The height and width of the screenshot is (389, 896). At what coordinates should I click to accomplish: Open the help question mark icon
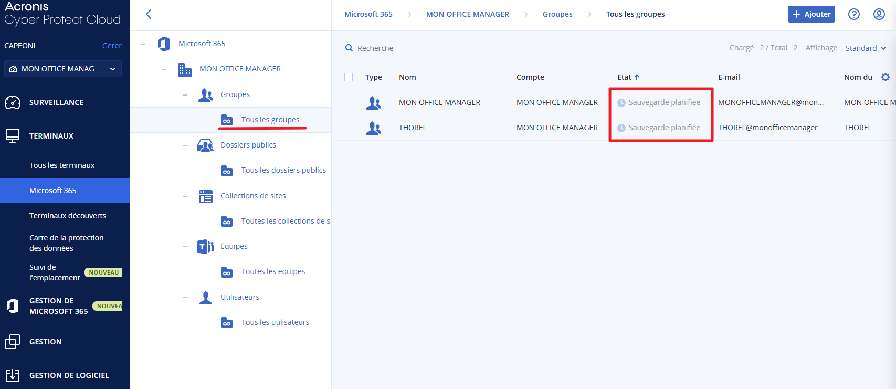coord(854,14)
